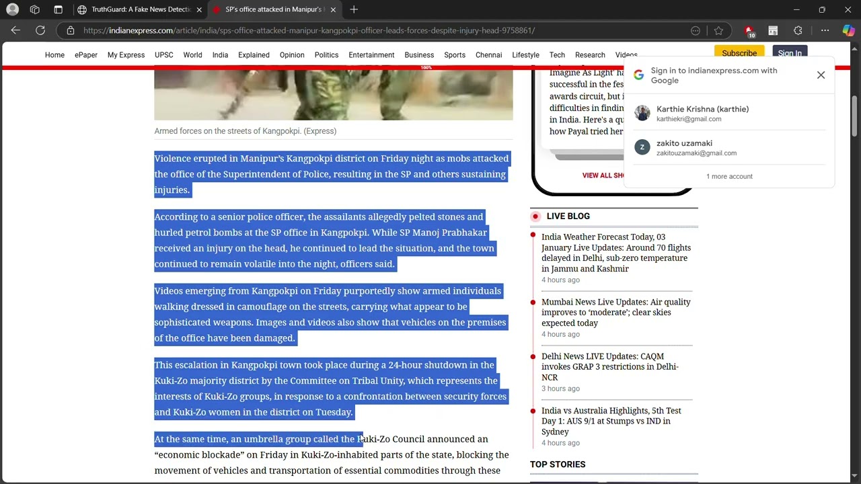Image resolution: width=861 pixels, height=484 pixels.
Task: Click the TOP STORIES heading
Action: pos(558,465)
